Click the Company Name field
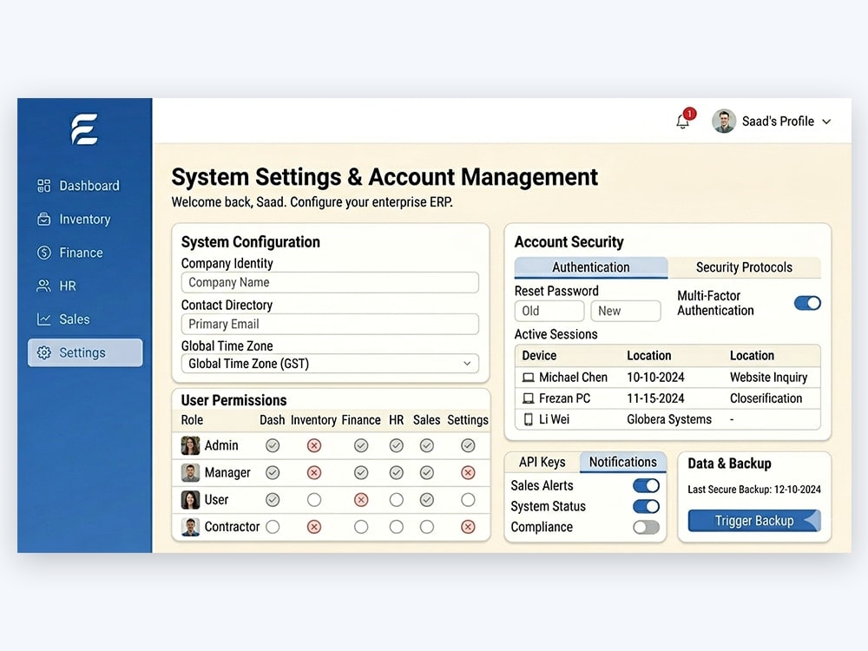Viewport: 868px width, 651px height. click(330, 282)
